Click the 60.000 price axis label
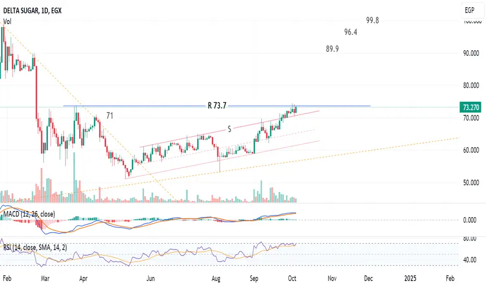Viewport: 486px width, 287px height. point(471,150)
